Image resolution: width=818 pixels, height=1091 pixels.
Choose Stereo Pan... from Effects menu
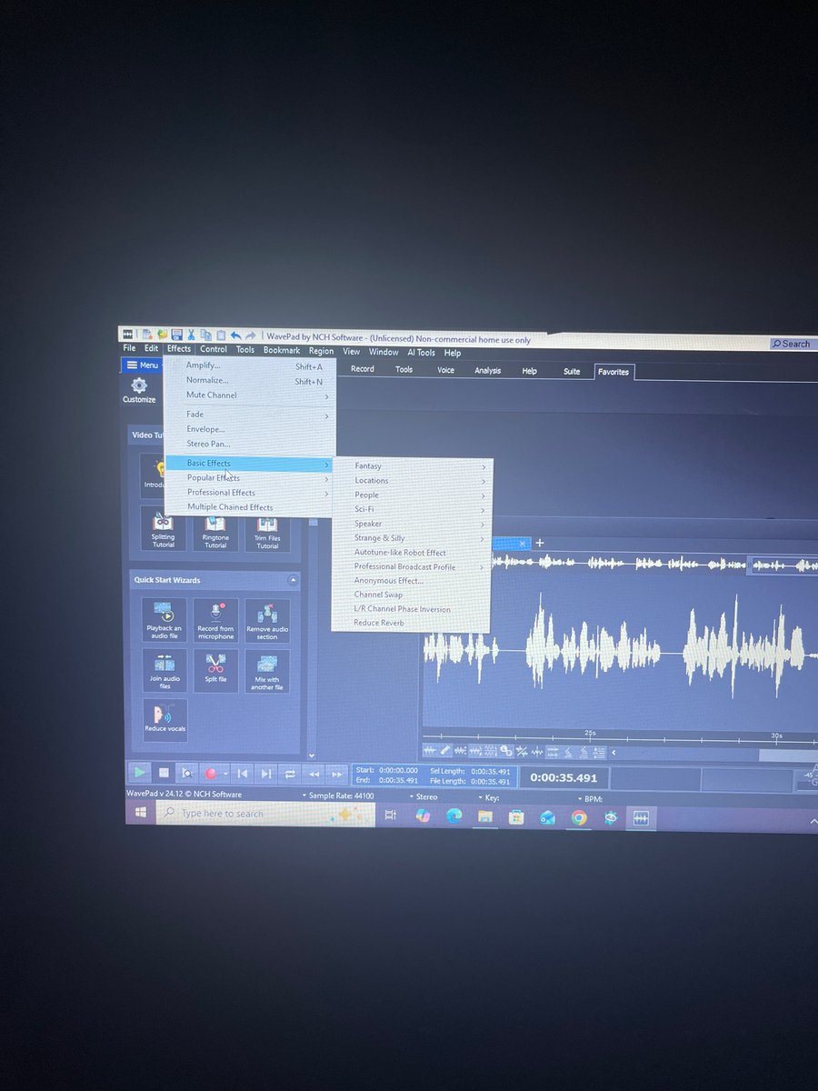pyautogui.click(x=250, y=444)
